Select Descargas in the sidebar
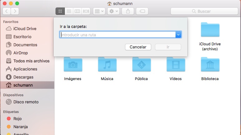 (x=27, y=77)
